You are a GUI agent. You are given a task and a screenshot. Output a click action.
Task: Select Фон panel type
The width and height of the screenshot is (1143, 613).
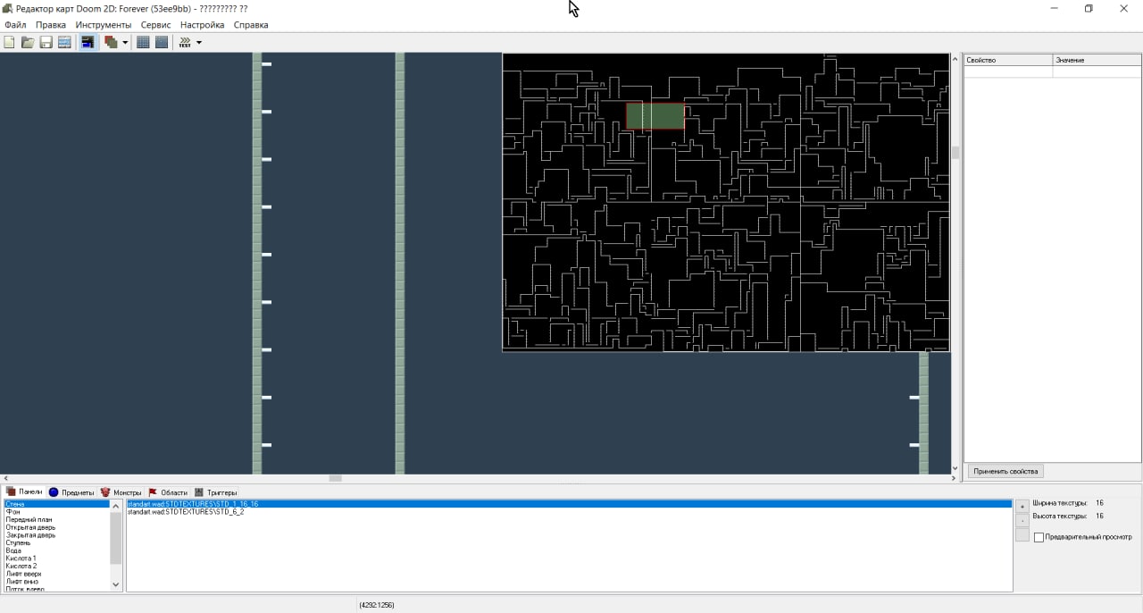tap(57, 512)
